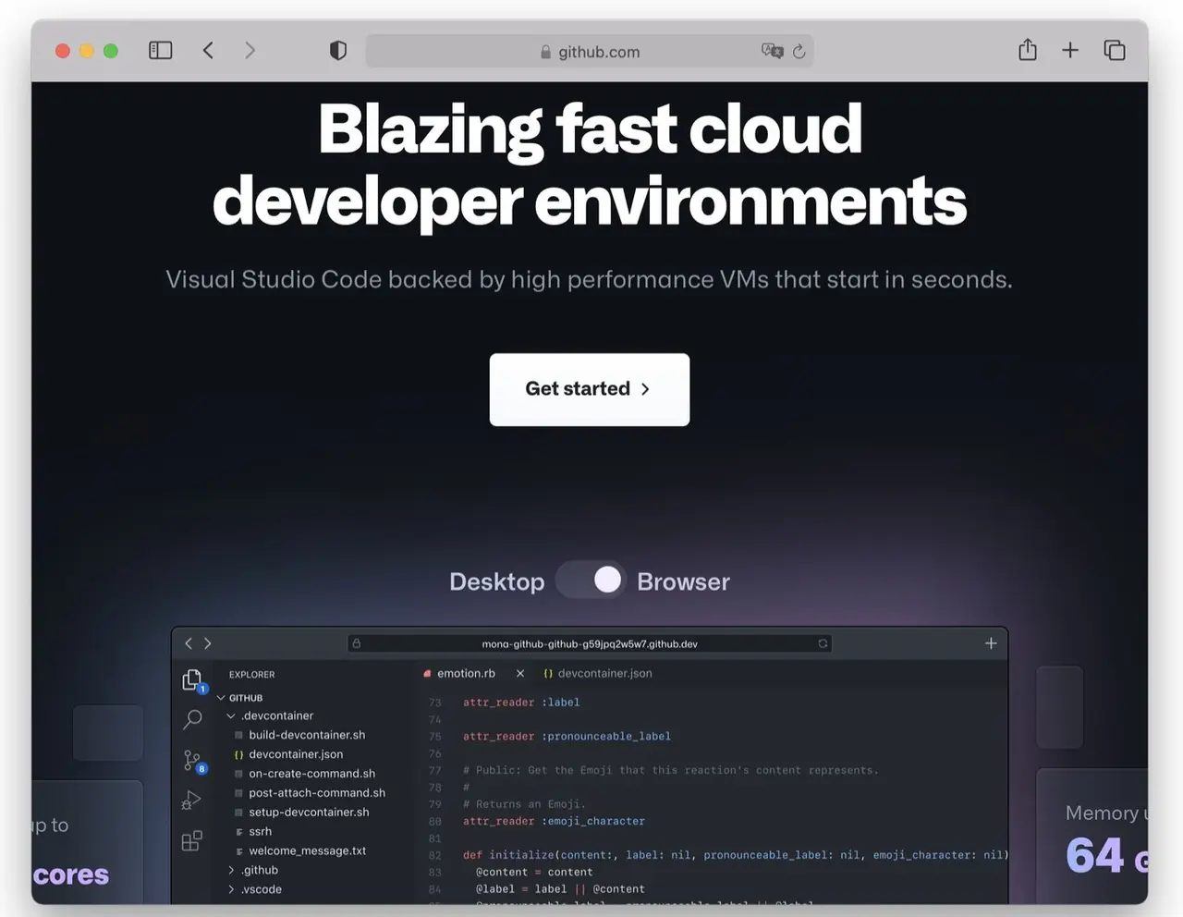This screenshot has width=1183, height=917.
Task: Click the Safari privacy shield icon
Action: (338, 51)
